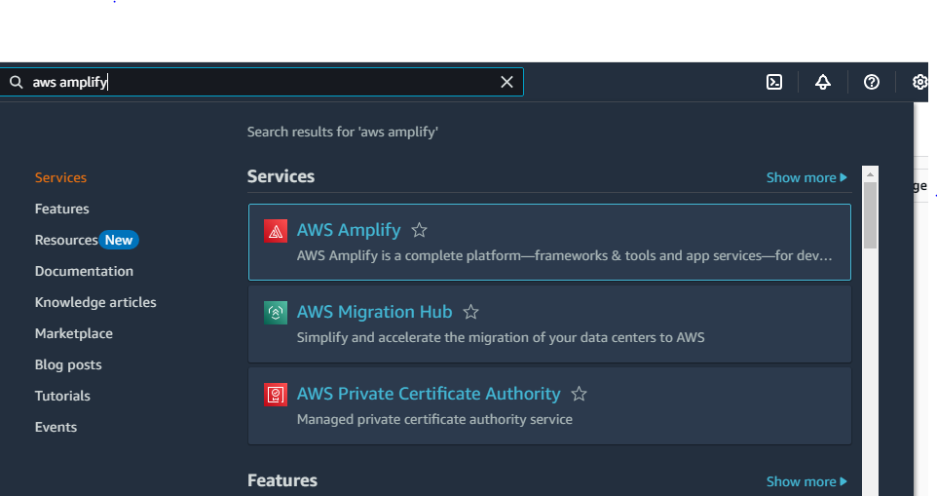Expand Features with Show more

pyautogui.click(x=806, y=481)
